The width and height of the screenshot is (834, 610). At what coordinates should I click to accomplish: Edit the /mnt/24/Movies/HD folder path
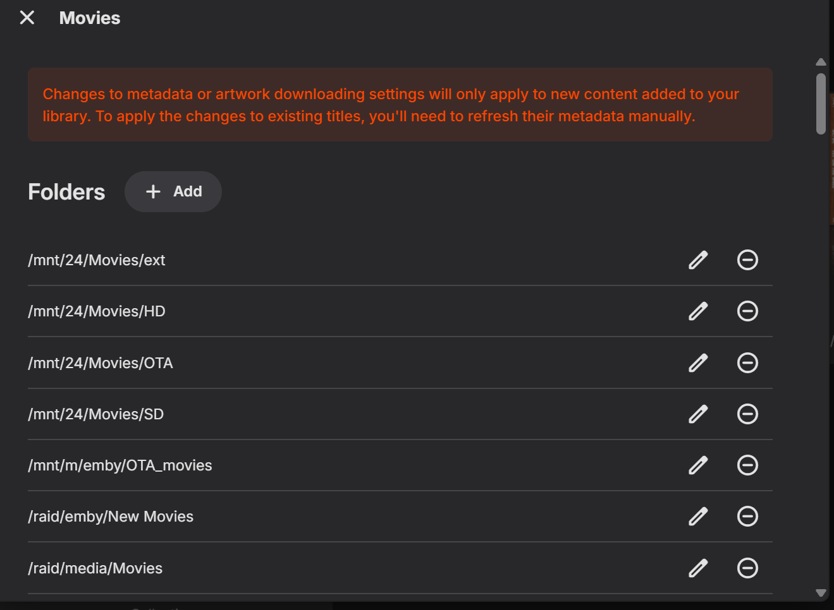[698, 311]
